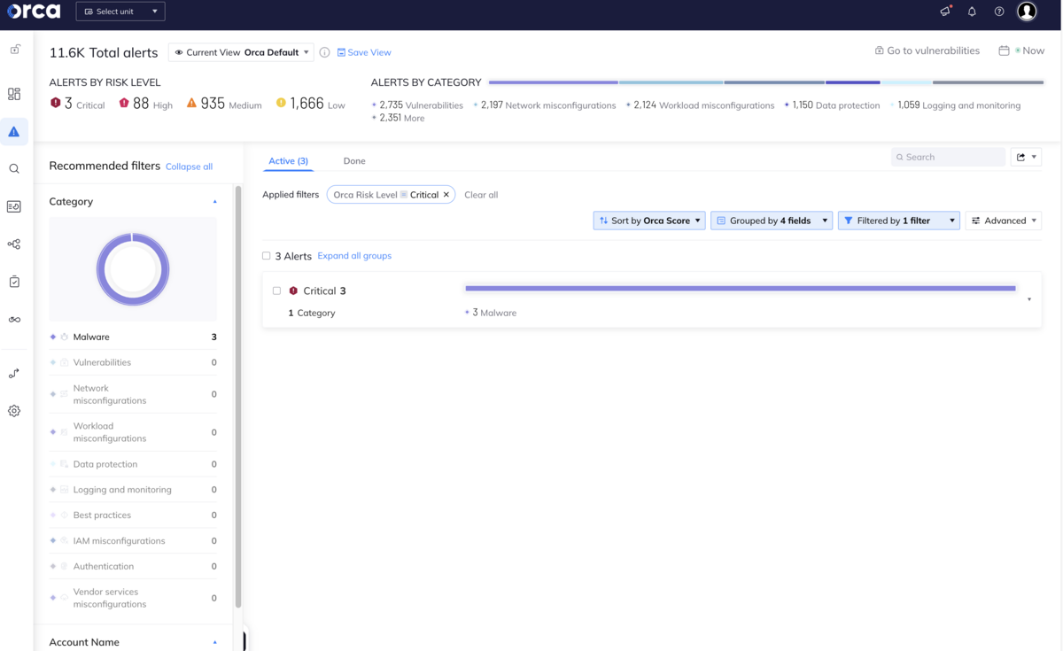This screenshot has width=1063, height=651.
Task: Click 3 Malware in Critical group
Action: point(491,313)
